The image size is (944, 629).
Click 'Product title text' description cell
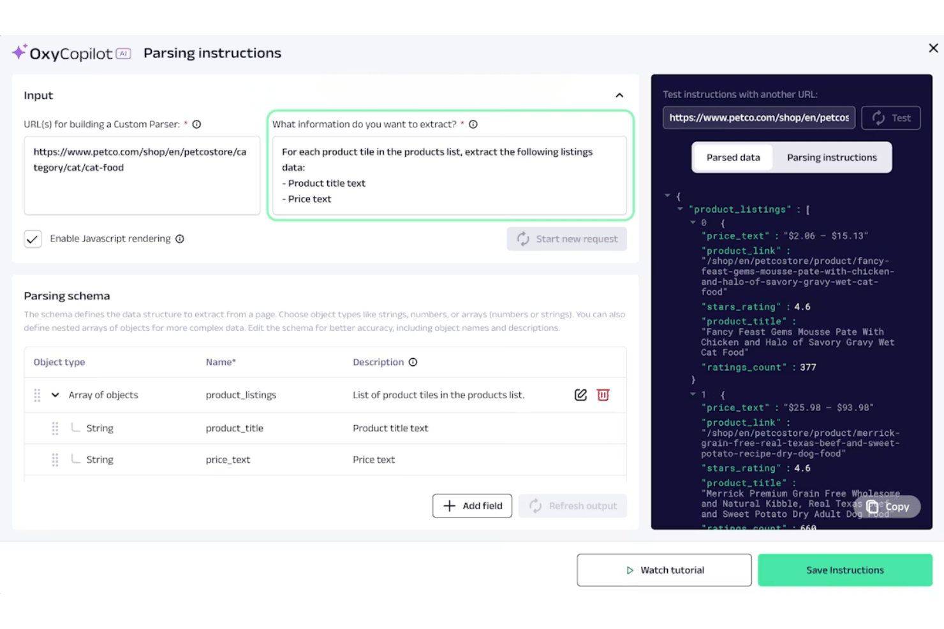(x=390, y=428)
